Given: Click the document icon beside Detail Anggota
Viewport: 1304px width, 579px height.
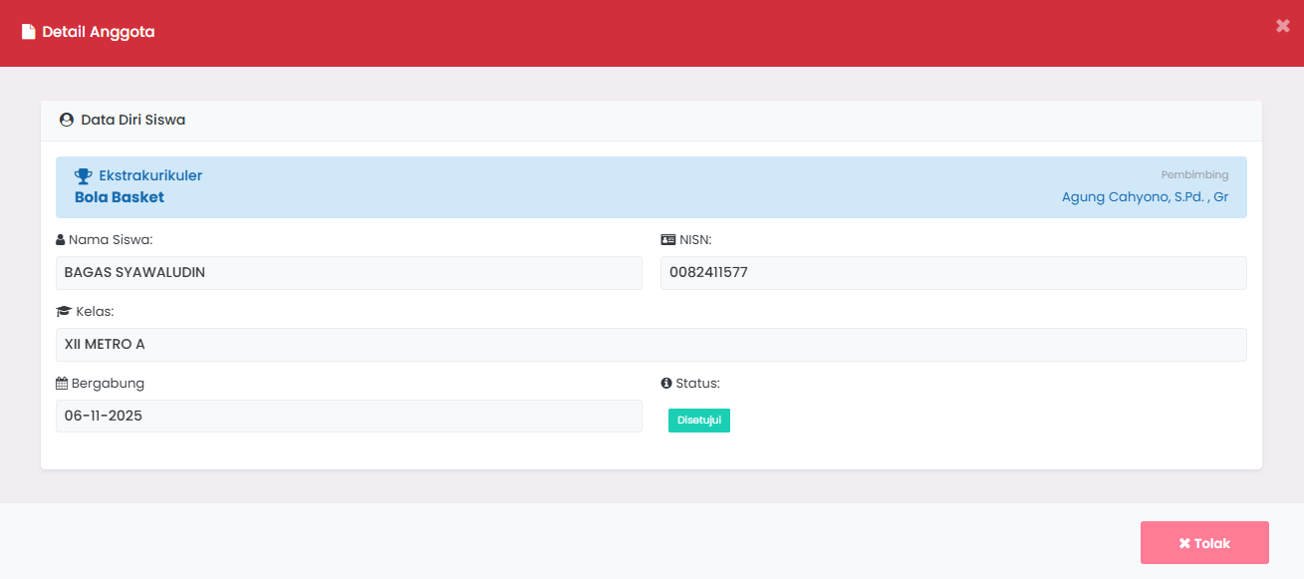Looking at the screenshot, I should coord(29,32).
